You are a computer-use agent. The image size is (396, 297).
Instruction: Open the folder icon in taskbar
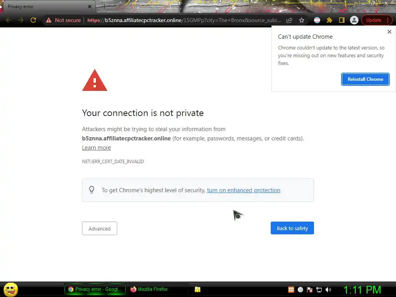[x=198, y=289]
